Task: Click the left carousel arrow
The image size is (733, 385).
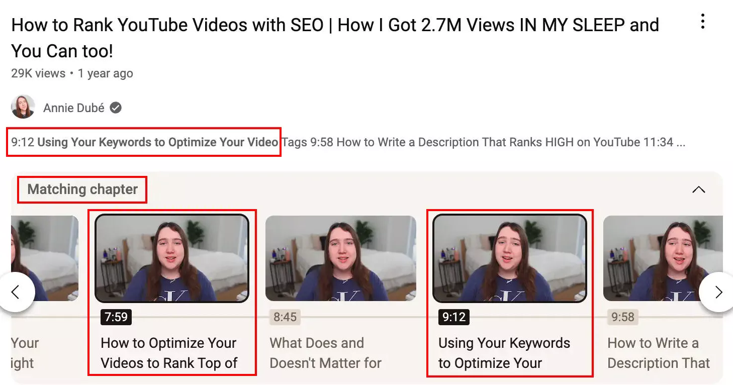Action: point(17,292)
